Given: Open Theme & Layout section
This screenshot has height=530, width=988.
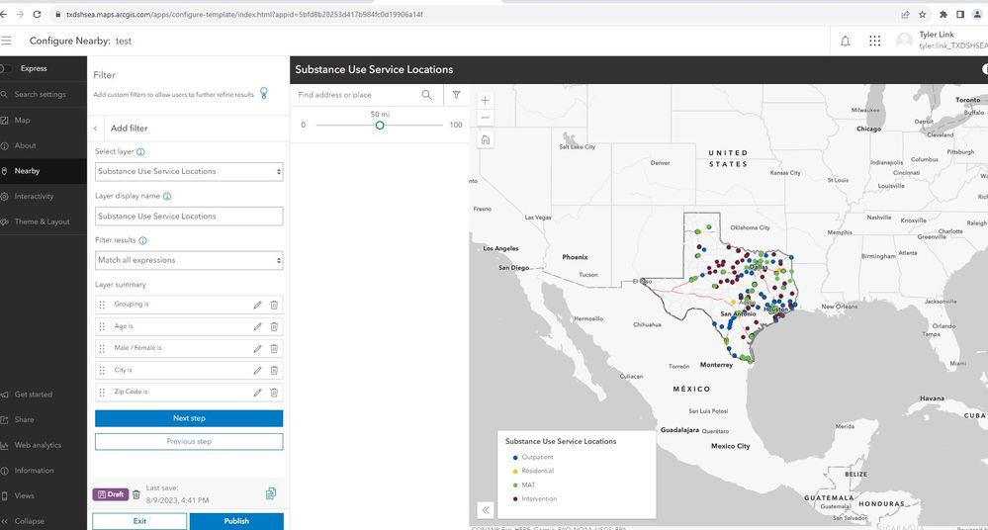Looking at the screenshot, I should (x=43, y=221).
